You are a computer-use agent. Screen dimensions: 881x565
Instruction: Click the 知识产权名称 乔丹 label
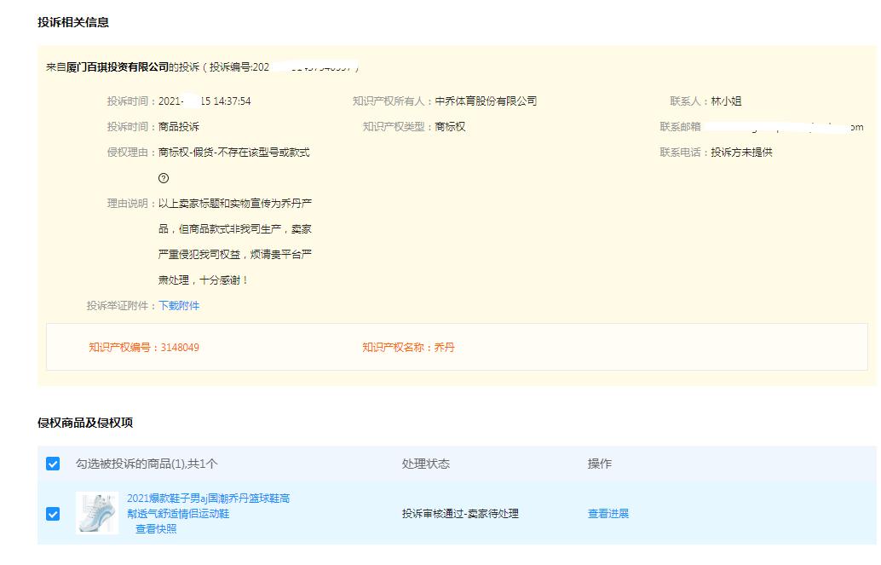pos(408,348)
